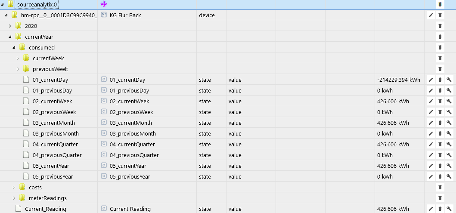The width and height of the screenshot is (456, 213).
Task: Delete the 02_previousWeek state
Action: [440, 112]
